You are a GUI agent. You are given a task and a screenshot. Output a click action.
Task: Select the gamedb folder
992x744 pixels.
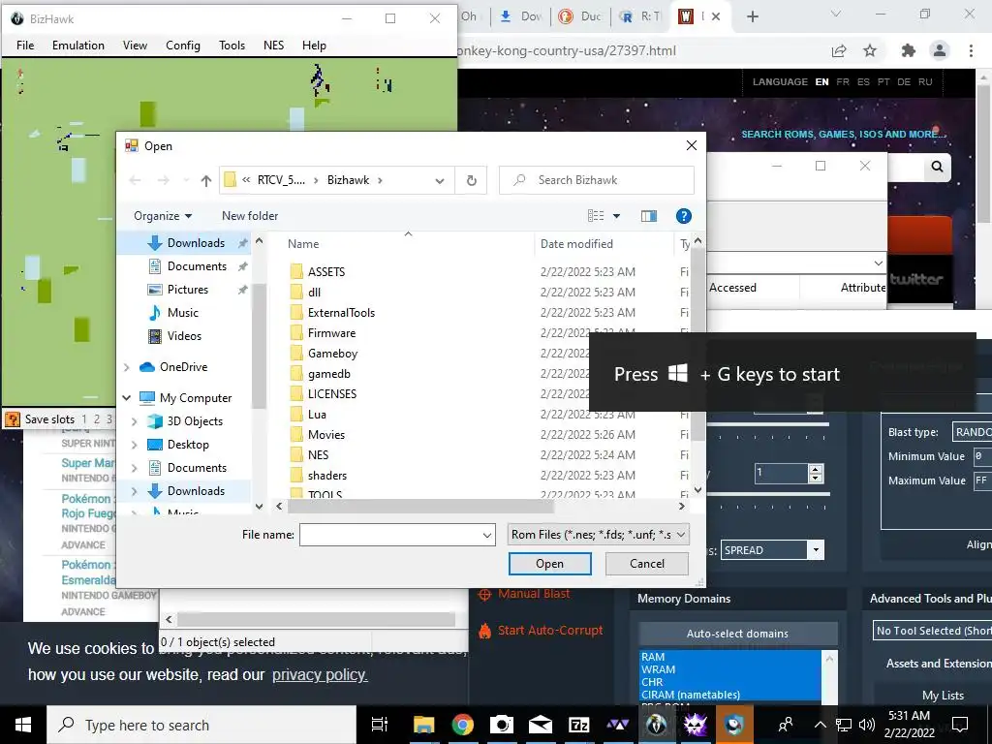pos(329,374)
